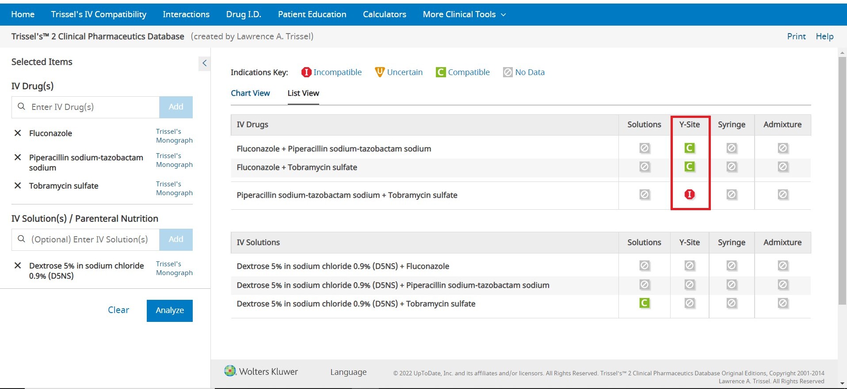Click D5NS + Tobramycin Syringe no-data icon

tap(731, 303)
